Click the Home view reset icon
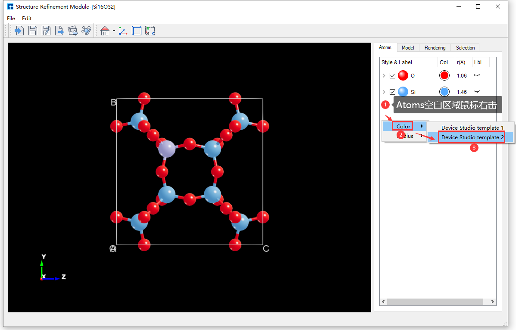Viewport: 516px width, 330px height. tap(104, 31)
